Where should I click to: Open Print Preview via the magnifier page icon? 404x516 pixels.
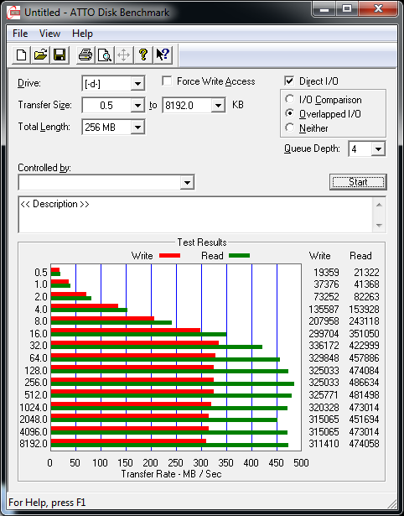click(105, 55)
